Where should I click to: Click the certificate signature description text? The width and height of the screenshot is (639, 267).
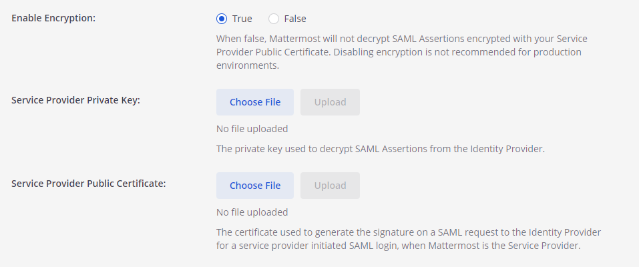tap(408, 232)
